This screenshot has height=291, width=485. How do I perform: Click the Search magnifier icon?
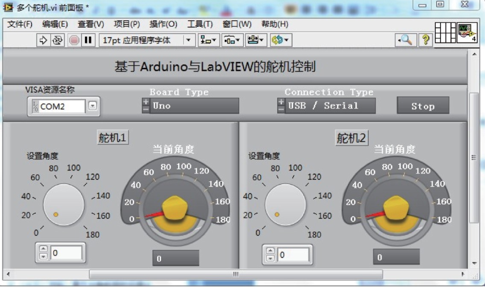pos(405,40)
